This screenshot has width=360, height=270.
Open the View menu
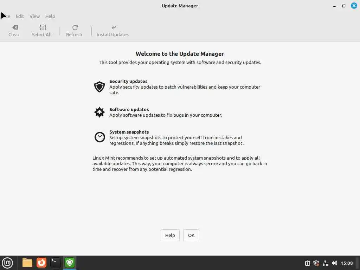tap(34, 16)
